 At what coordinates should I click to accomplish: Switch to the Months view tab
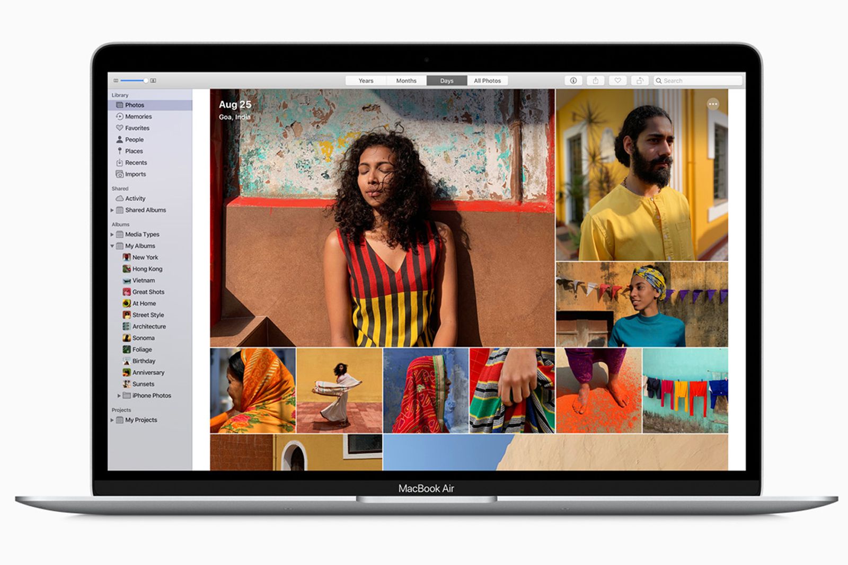(406, 80)
